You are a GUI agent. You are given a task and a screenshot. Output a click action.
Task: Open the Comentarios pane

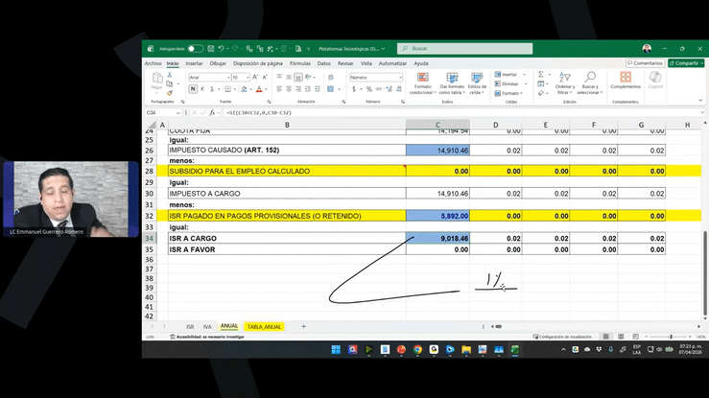coord(646,63)
